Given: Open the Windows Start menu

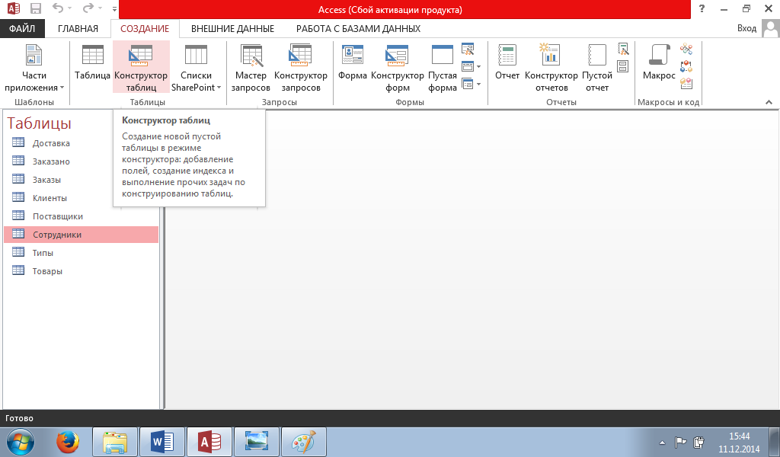Looking at the screenshot, I should (x=21, y=442).
